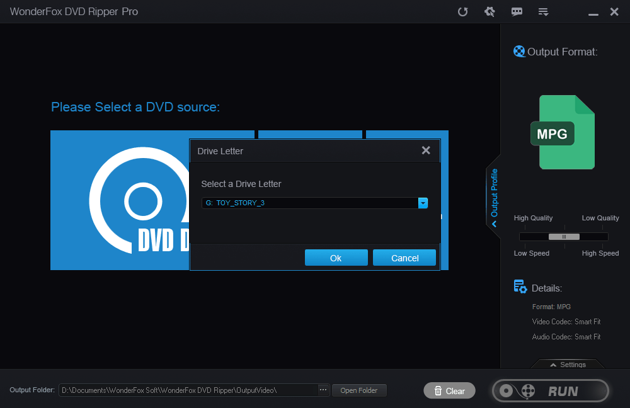Viewport: 630px width, 408px height.
Task: Open the feedback chat bubble icon
Action: 517,11
